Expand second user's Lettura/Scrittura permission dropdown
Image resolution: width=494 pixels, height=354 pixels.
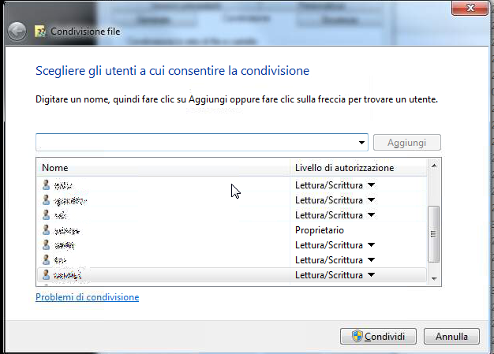372,199
